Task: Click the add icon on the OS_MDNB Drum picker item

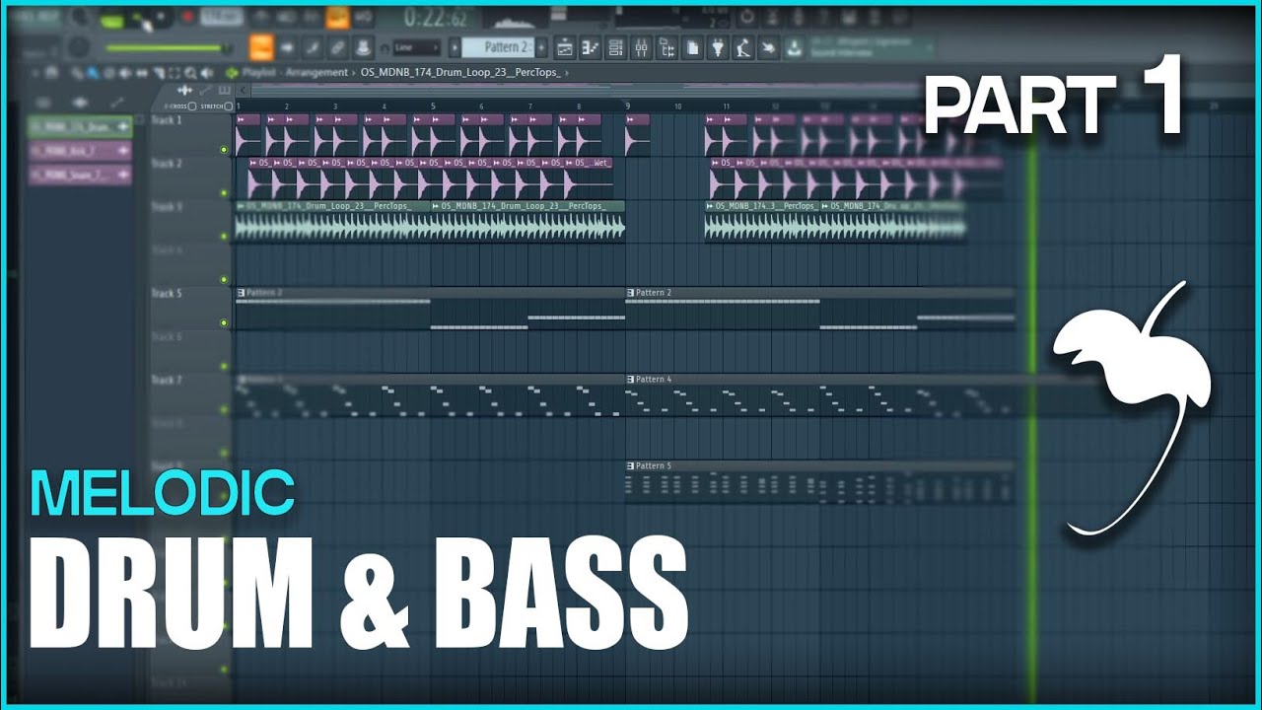Action: pos(123,127)
